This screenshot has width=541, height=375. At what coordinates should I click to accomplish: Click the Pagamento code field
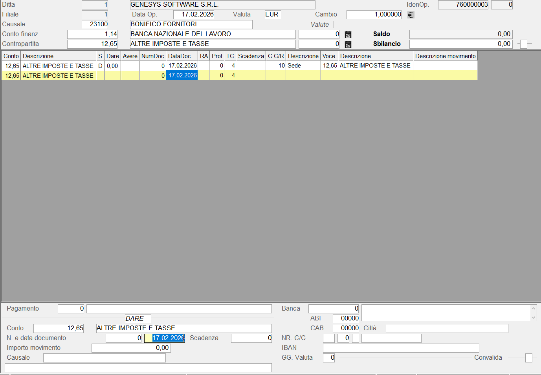pos(71,309)
